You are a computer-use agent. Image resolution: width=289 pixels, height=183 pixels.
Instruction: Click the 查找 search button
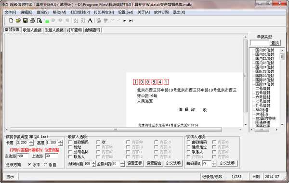click(x=275, y=43)
